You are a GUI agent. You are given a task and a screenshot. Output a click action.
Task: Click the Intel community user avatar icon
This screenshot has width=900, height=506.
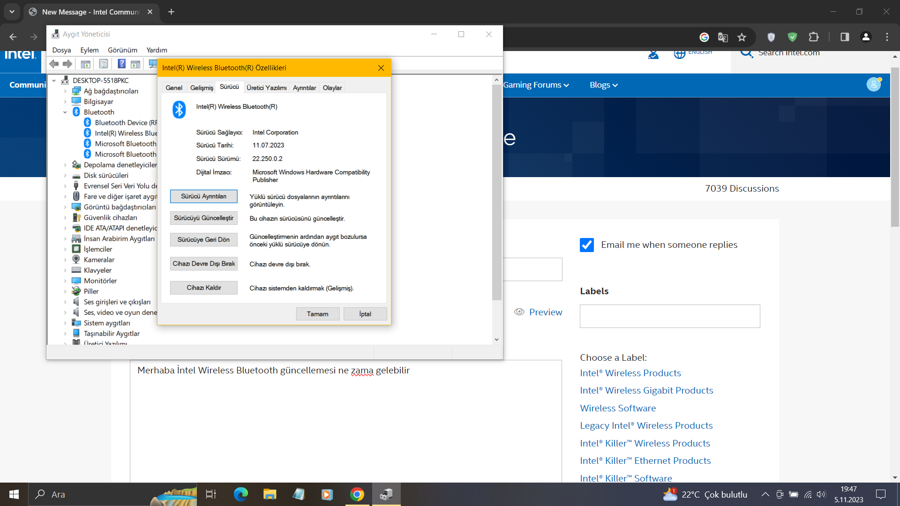coord(873,85)
